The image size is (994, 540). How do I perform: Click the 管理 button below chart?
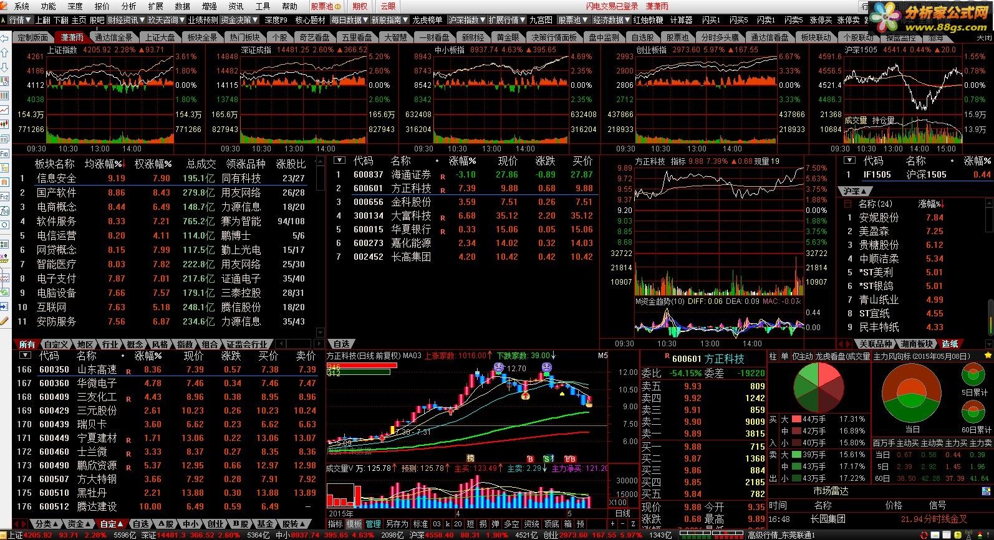373,524
